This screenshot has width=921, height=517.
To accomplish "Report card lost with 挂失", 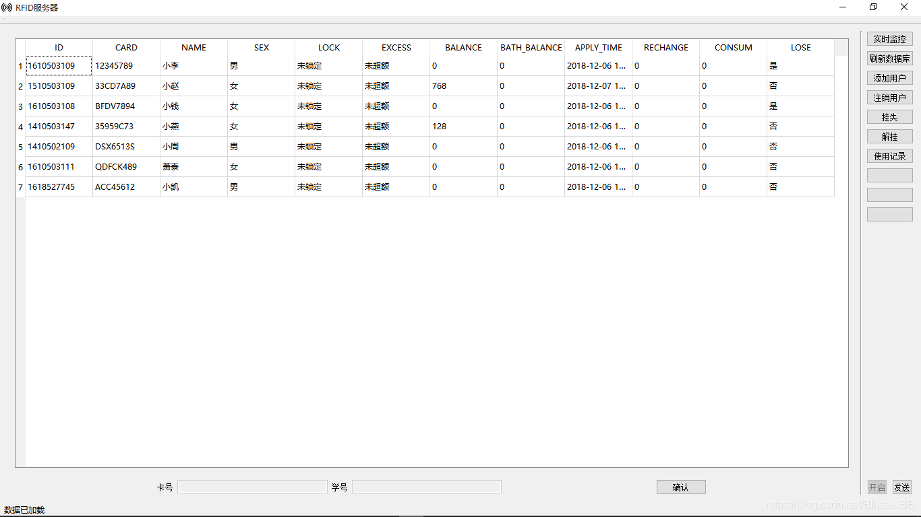I will 889,117.
